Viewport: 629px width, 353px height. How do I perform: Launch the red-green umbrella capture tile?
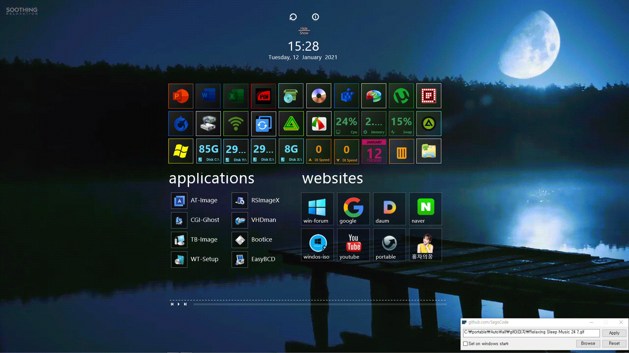319,124
